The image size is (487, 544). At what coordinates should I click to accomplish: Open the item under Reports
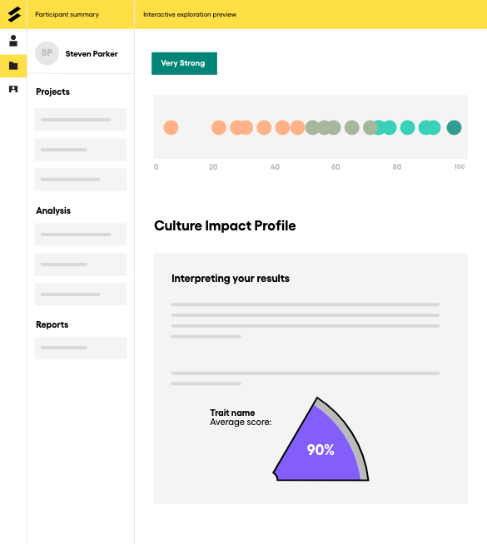coord(81,348)
